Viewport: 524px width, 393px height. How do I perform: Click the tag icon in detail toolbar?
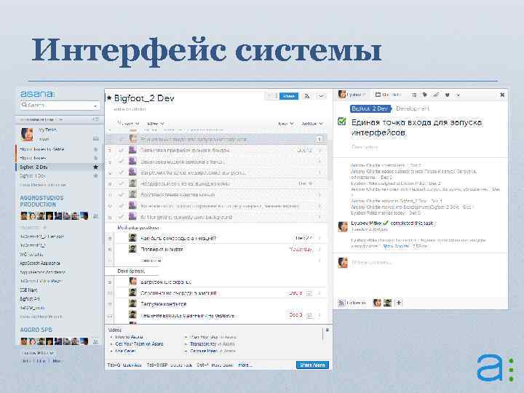coord(425,95)
